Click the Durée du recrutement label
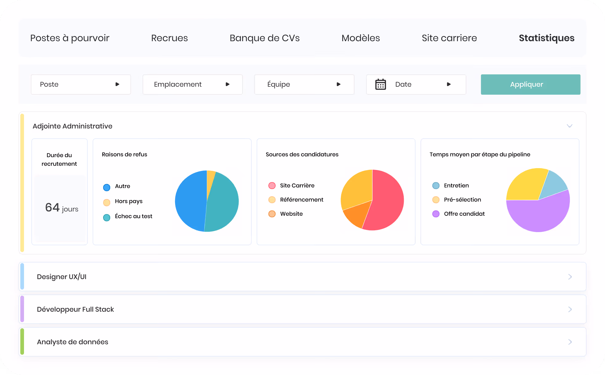The height and width of the screenshot is (375, 605). (59, 159)
